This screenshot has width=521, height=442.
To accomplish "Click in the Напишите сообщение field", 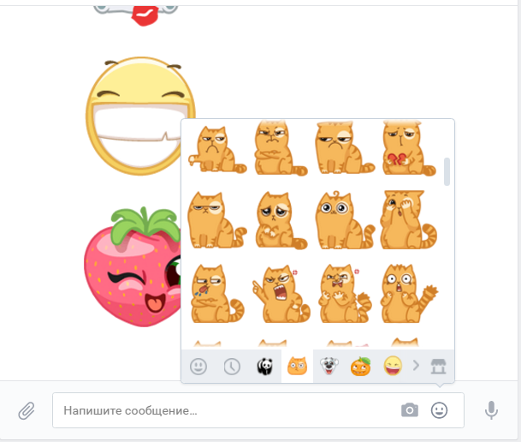I will (x=226, y=410).
